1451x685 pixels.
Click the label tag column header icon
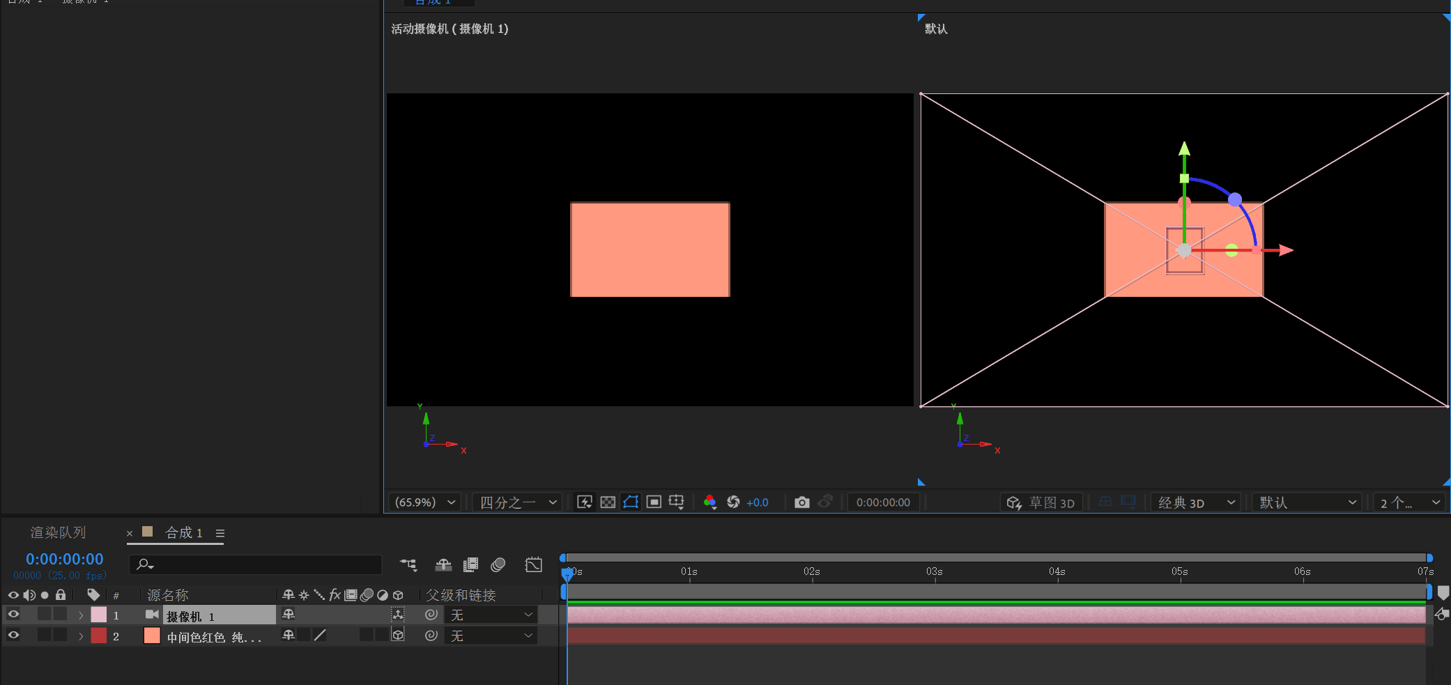click(x=93, y=595)
